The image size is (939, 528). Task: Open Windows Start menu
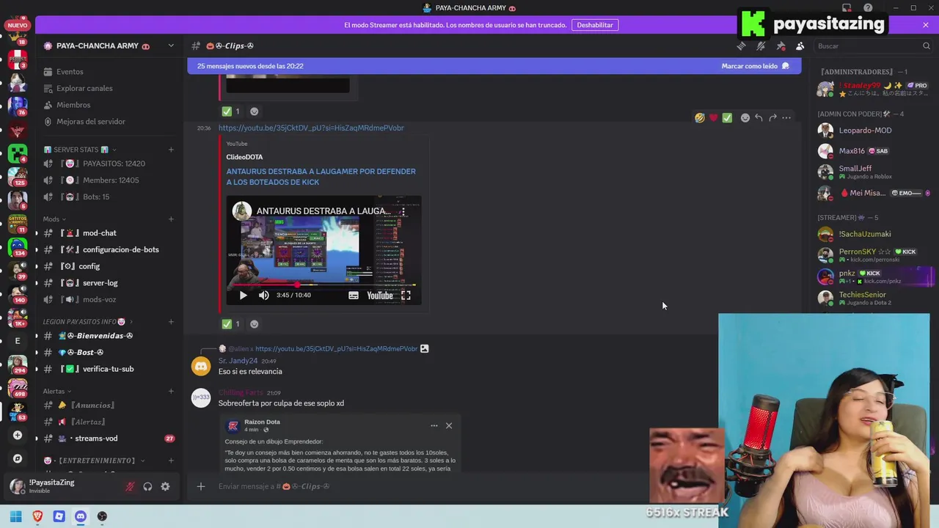[x=16, y=516]
